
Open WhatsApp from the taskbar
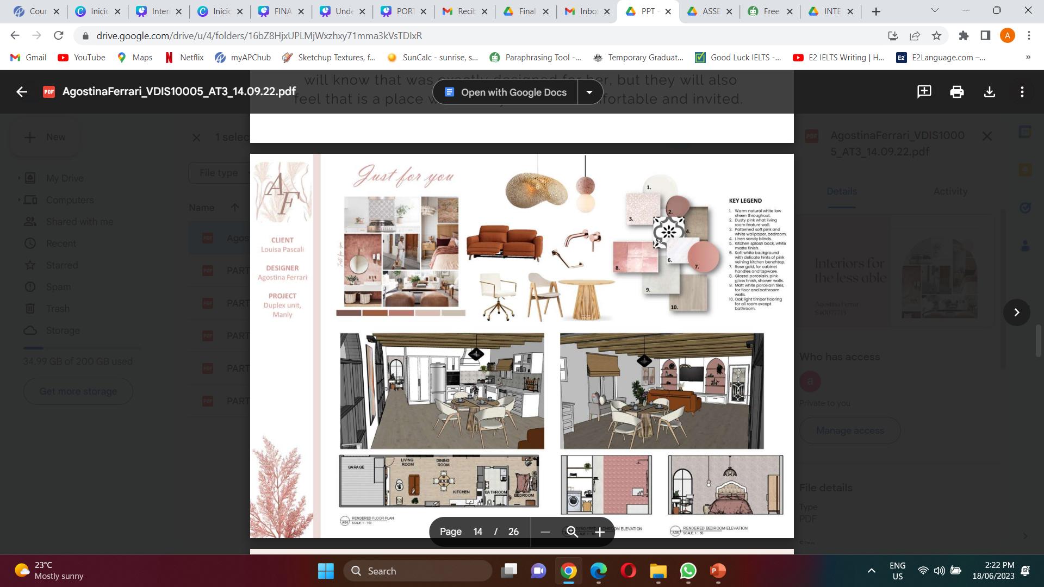coord(688,571)
